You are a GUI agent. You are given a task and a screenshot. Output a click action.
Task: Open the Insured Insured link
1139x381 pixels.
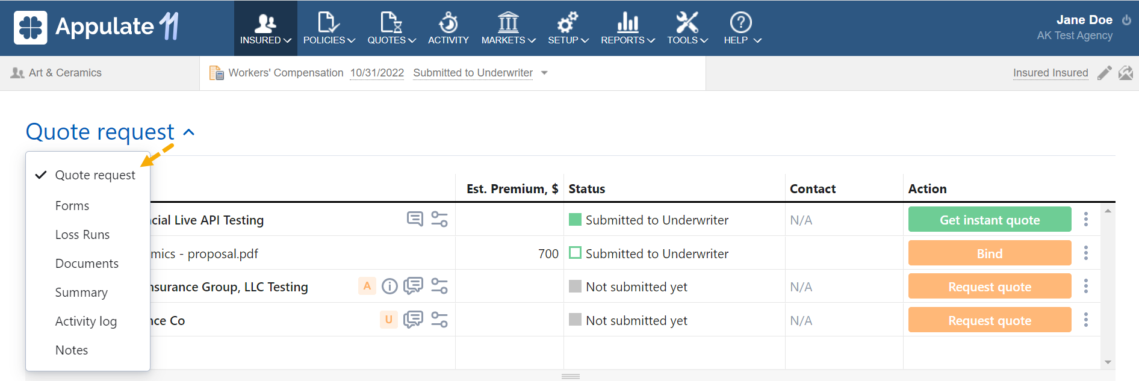[1051, 73]
